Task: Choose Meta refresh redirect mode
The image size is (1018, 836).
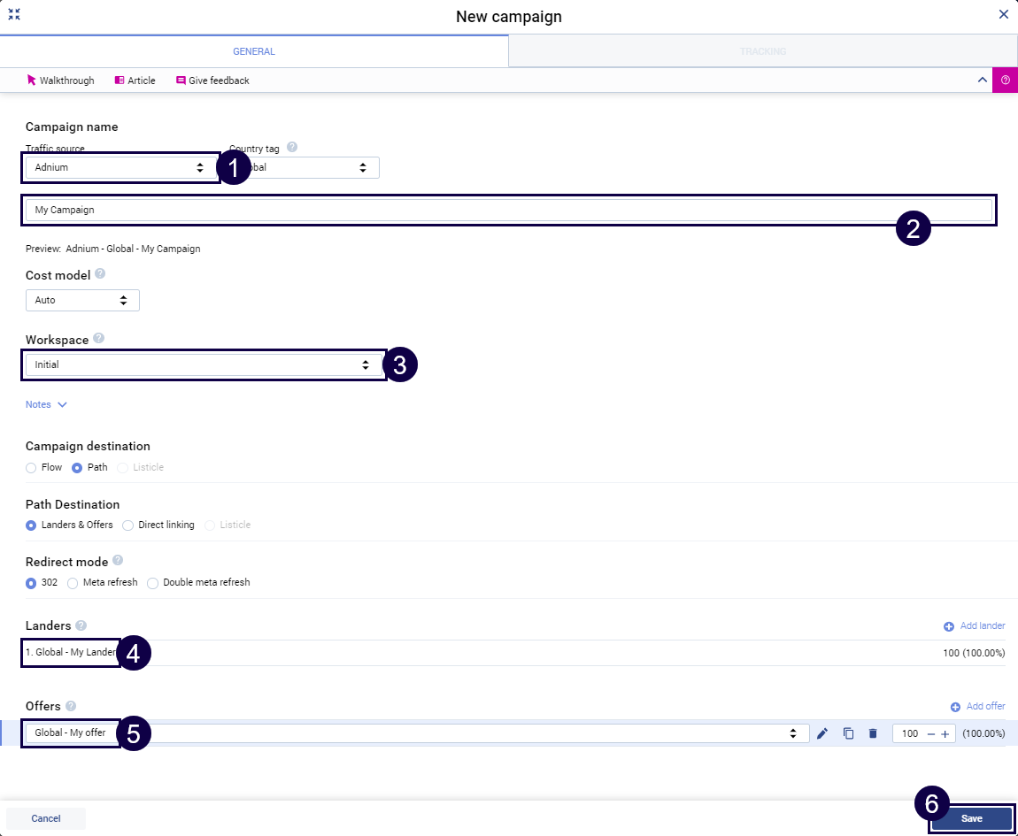Action: pos(73,583)
